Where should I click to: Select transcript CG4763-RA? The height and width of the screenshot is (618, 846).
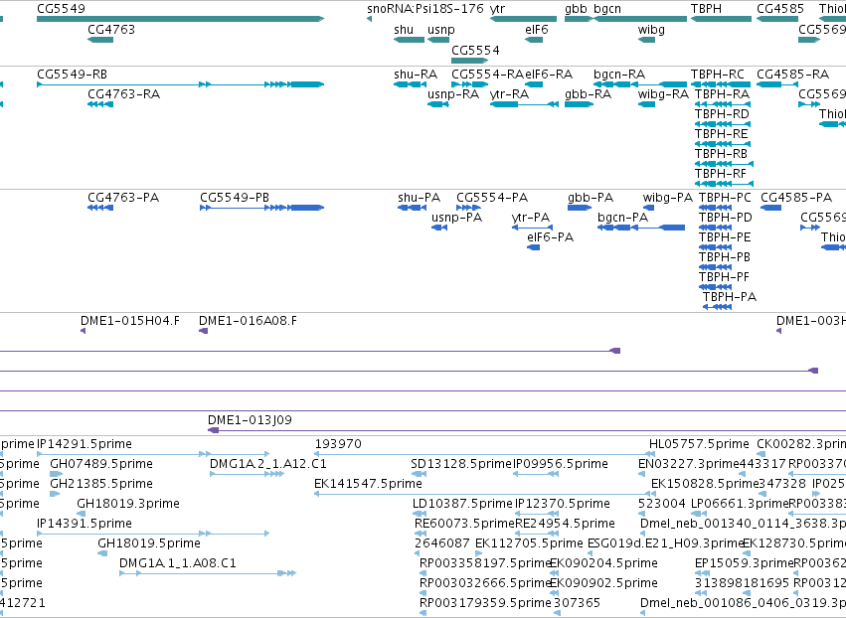[123, 93]
